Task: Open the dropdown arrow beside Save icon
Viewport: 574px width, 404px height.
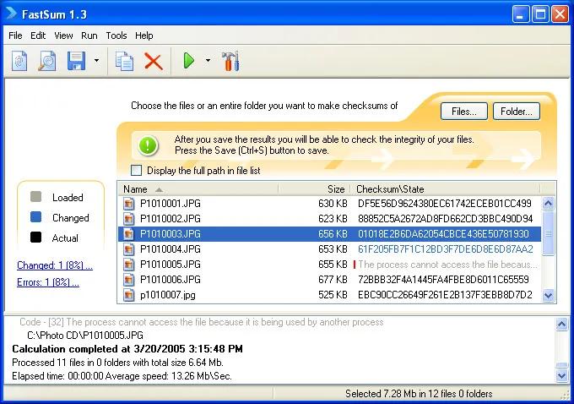Action: click(x=96, y=61)
